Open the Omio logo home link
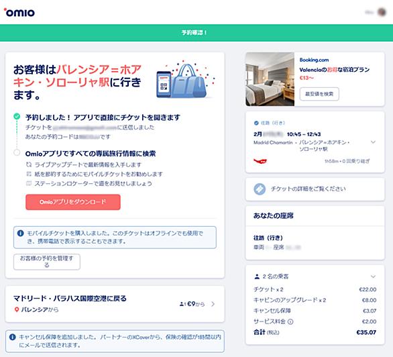This screenshot has width=393, height=357. (19, 12)
